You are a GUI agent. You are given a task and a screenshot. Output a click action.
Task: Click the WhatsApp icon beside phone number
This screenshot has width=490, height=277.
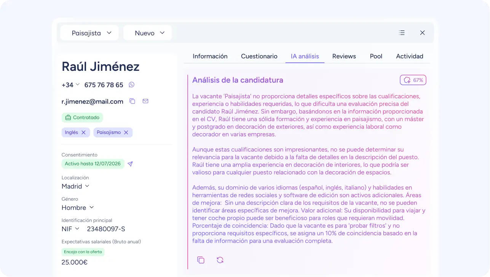coord(132,85)
